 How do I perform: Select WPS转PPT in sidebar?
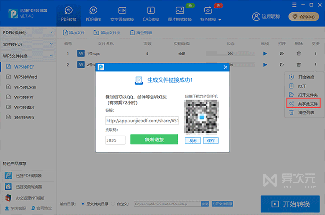(29, 97)
